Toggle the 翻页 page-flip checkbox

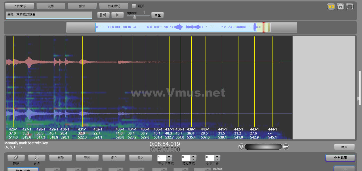[x=134, y=6]
